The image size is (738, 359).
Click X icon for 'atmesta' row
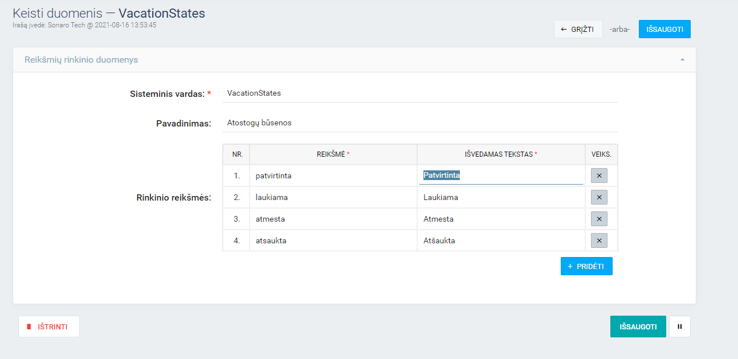click(x=599, y=219)
